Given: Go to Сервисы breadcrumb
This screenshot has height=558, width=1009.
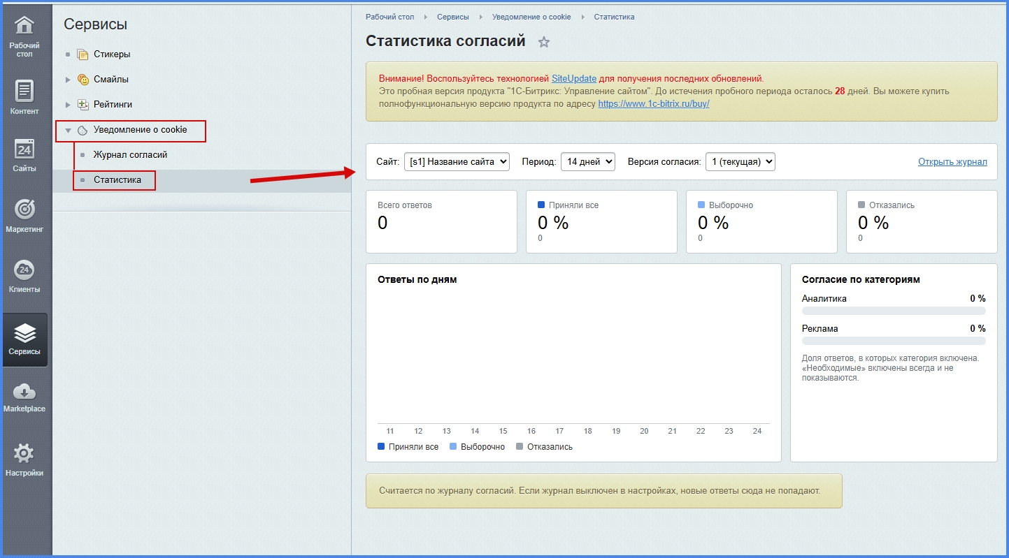Looking at the screenshot, I should coord(453,17).
